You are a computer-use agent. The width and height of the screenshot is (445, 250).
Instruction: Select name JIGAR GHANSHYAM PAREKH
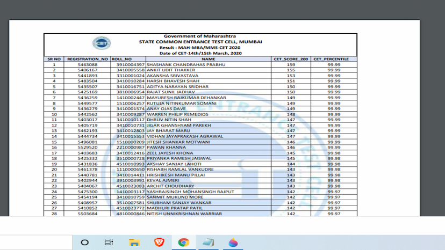click(179, 126)
